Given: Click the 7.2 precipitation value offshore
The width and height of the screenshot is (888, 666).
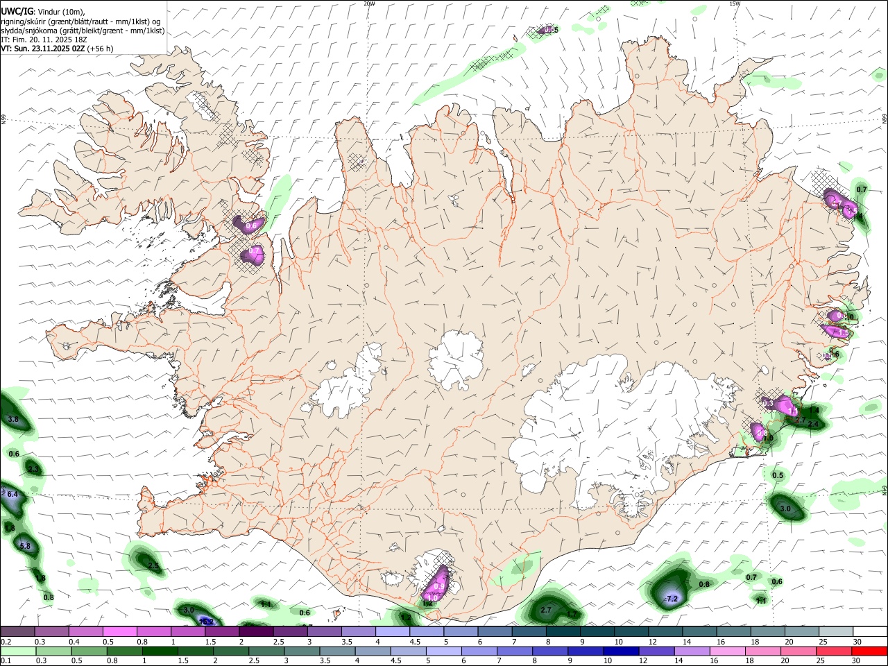Looking at the screenshot, I should [x=672, y=599].
